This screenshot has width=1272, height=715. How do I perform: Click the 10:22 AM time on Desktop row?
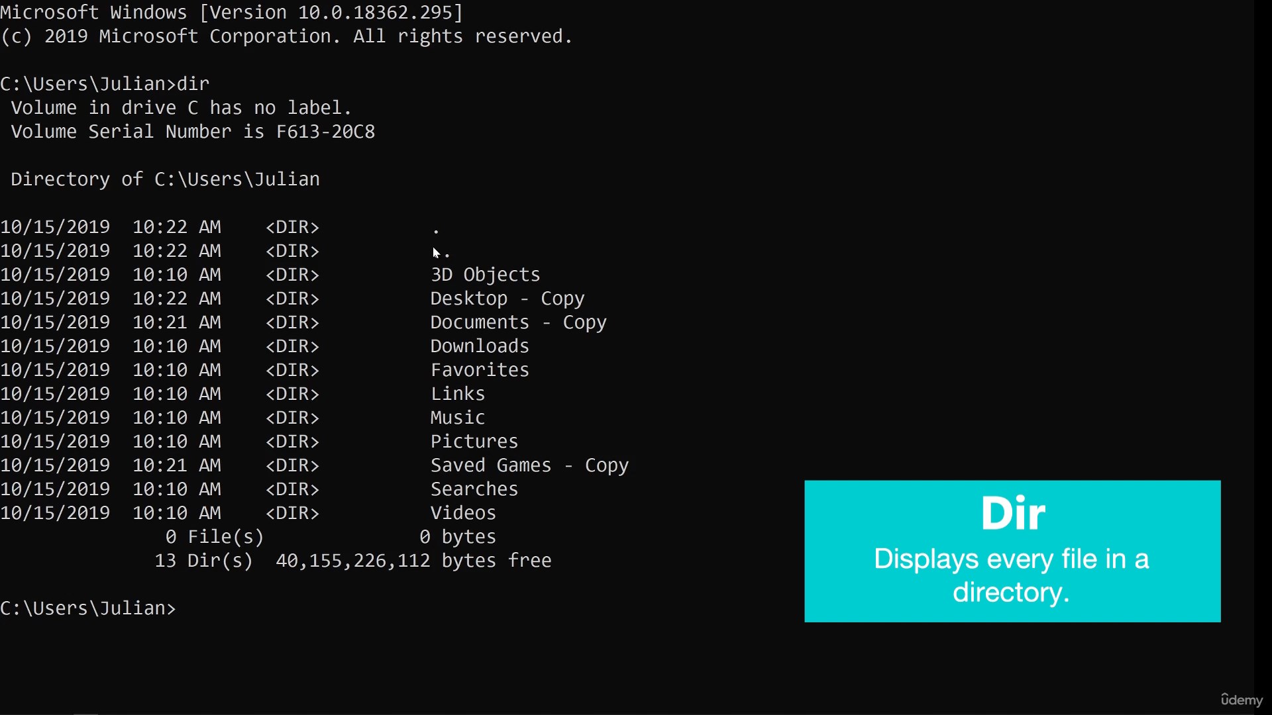(176, 299)
